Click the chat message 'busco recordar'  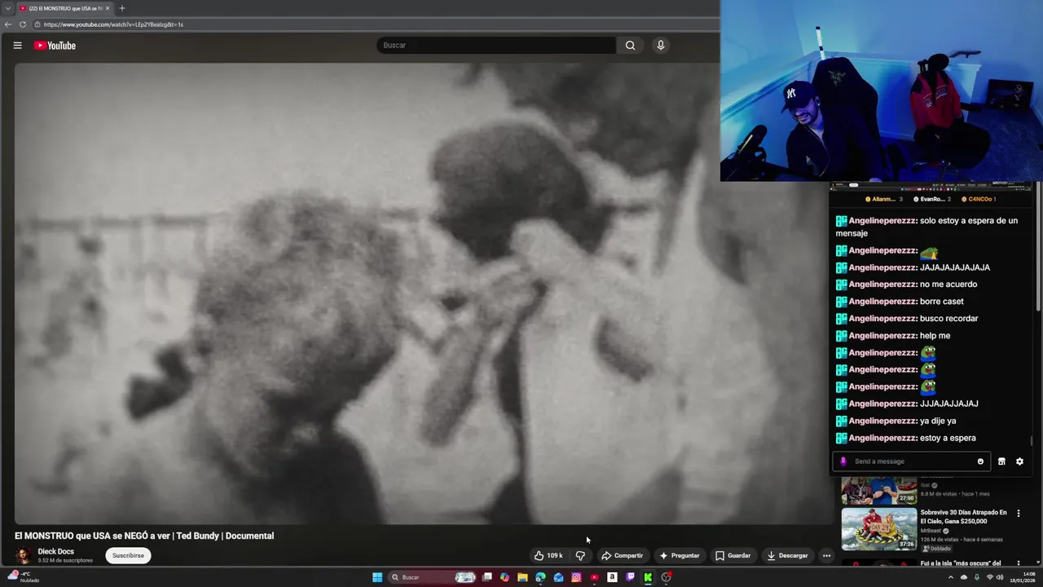tap(948, 319)
